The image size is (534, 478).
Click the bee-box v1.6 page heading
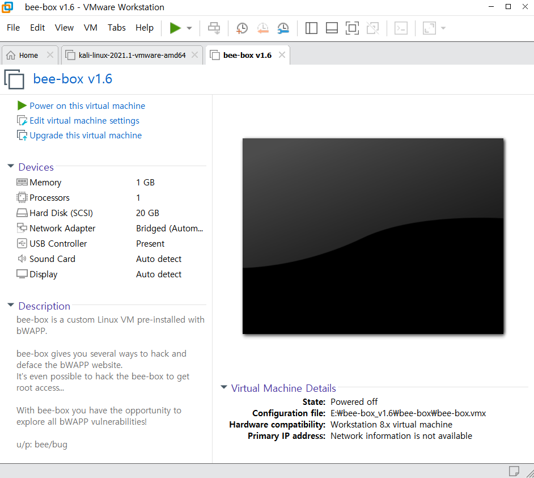[x=73, y=79]
